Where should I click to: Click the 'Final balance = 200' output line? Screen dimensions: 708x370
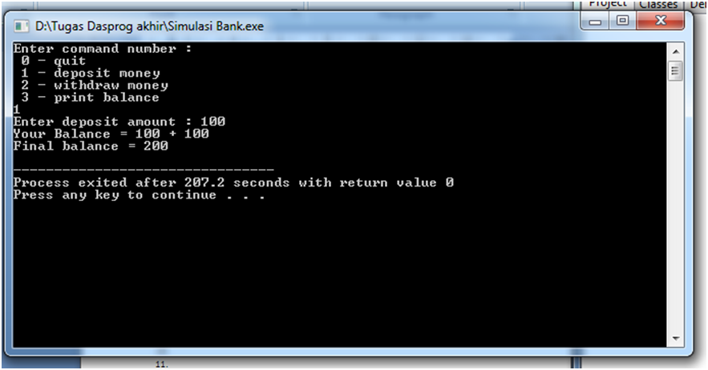(91, 147)
